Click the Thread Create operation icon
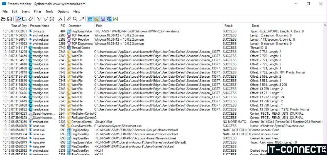Viewport: 327px width, 155px height. [x=69, y=48]
